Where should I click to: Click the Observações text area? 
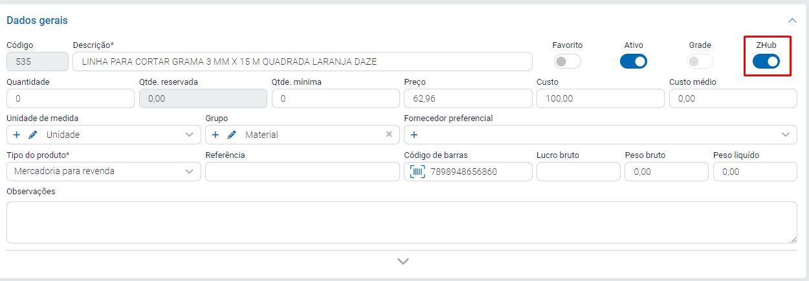[401, 222]
